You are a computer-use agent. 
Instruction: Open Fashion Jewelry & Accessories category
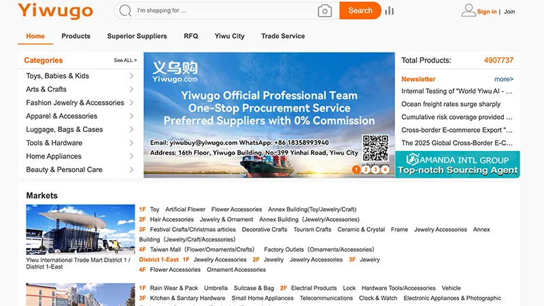[x=75, y=103]
